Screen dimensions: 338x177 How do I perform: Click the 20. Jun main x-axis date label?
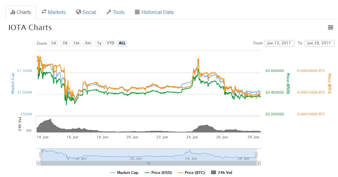132,137
